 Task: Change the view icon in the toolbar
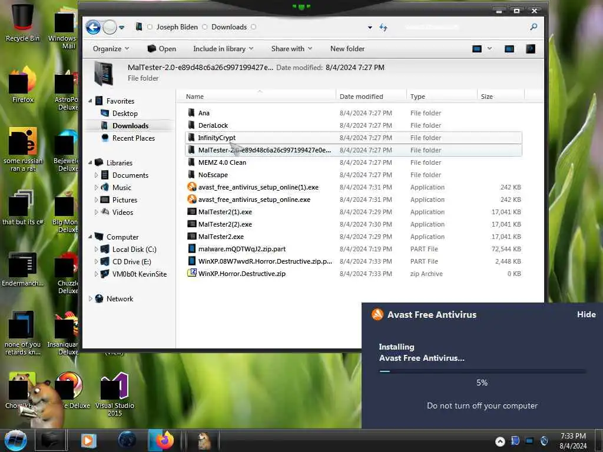tap(477, 49)
